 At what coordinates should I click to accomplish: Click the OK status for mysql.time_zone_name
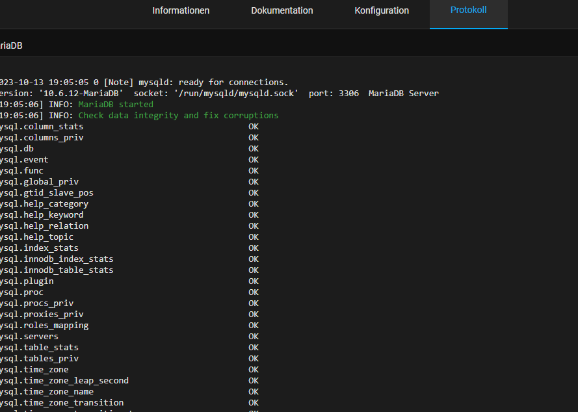(x=254, y=392)
